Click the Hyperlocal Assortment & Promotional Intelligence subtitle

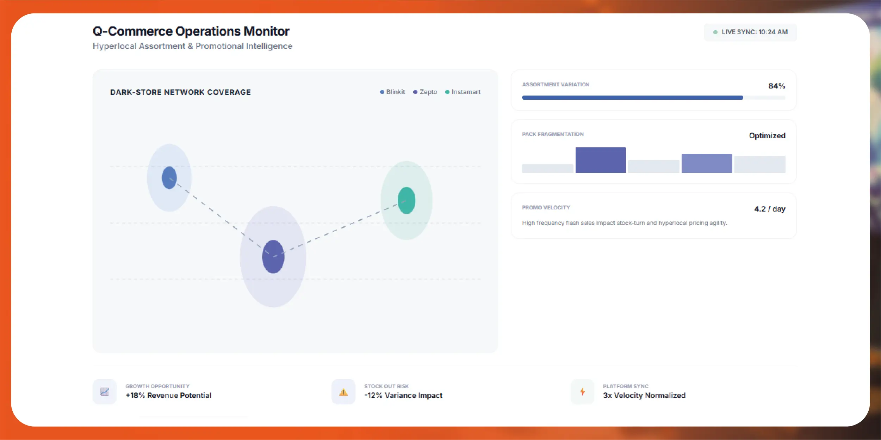pyautogui.click(x=192, y=46)
